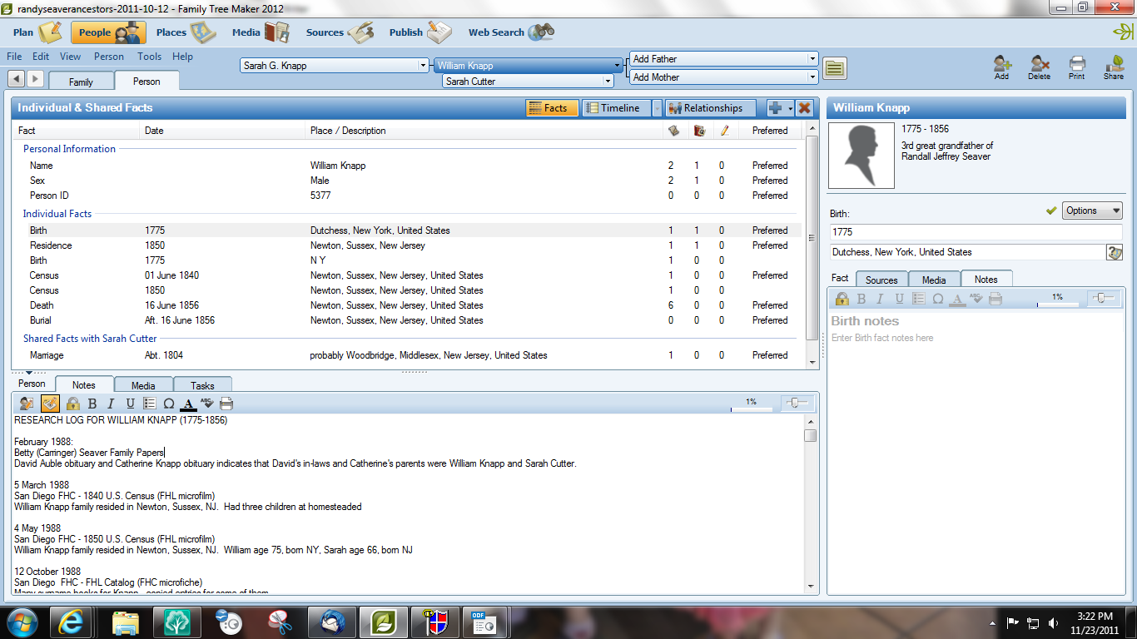
Task: Open the Plan workspace
Action: [37, 32]
